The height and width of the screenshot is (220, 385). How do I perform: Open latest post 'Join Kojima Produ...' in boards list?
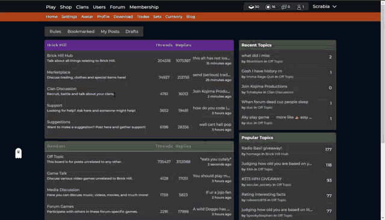click(211, 91)
